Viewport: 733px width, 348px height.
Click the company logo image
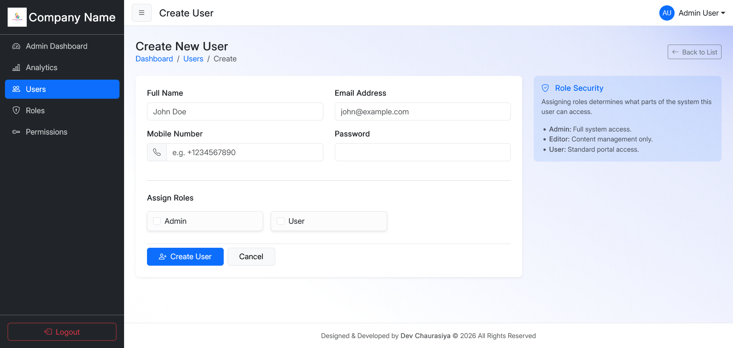click(17, 17)
